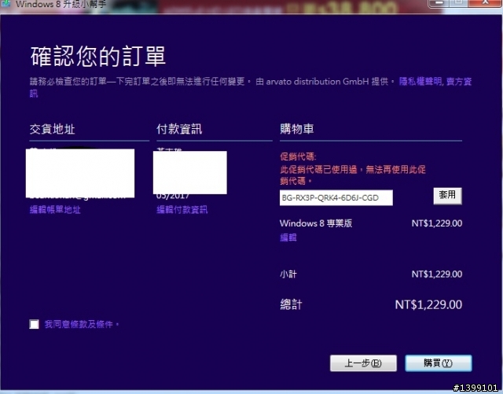The height and width of the screenshot is (394, 503).
Task: Click the 確認您的訂單 heading
Action: coord(98,56)
